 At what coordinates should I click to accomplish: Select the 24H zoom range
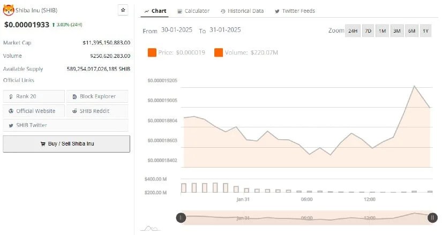[353, 31]
